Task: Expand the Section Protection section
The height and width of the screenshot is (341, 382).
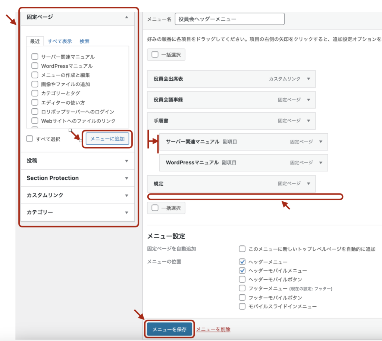Action: point(126,178)
